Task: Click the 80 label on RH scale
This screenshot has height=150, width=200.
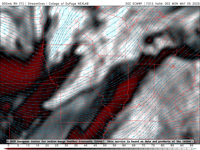Action: point(163,145)
